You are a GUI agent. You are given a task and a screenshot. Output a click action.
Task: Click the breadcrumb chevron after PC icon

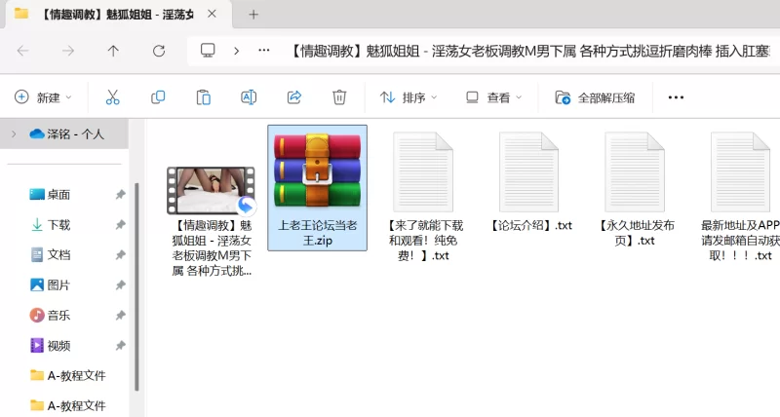[x=236, y=51]
